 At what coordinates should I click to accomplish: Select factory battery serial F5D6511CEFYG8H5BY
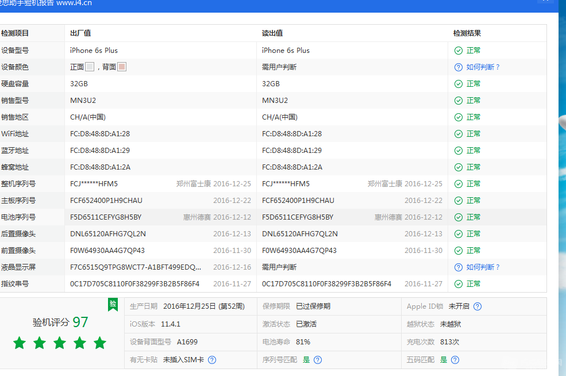[106, 217]
